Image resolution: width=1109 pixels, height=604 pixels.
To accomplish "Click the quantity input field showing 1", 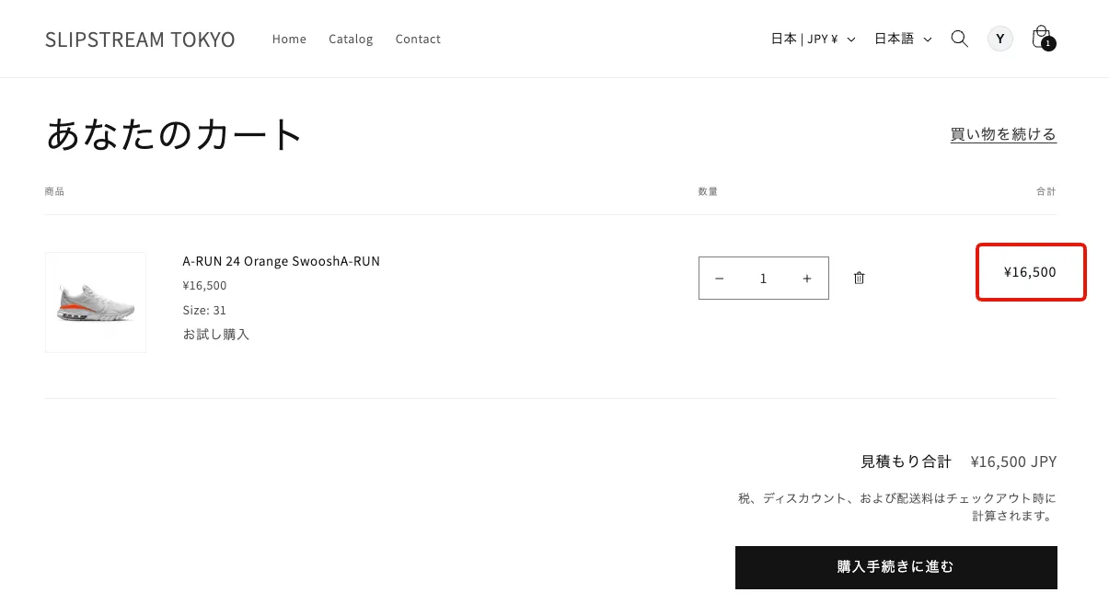I will point(763,279).
